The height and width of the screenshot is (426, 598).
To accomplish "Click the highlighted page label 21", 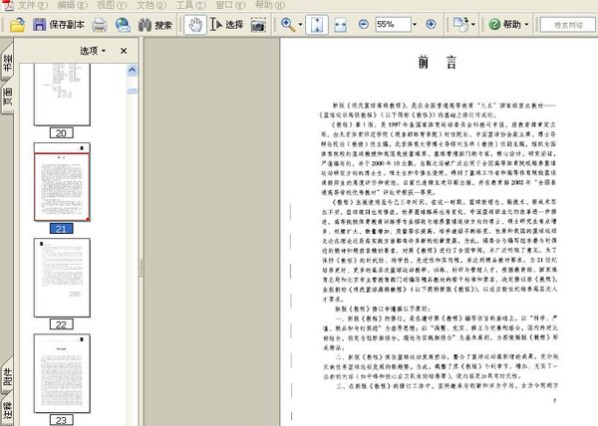I will [61, 229].
